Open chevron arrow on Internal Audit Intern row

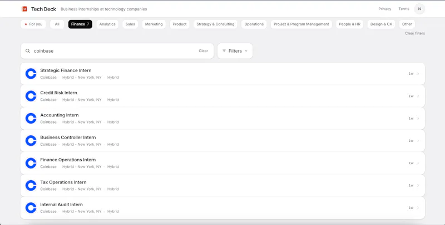point(418,208)
